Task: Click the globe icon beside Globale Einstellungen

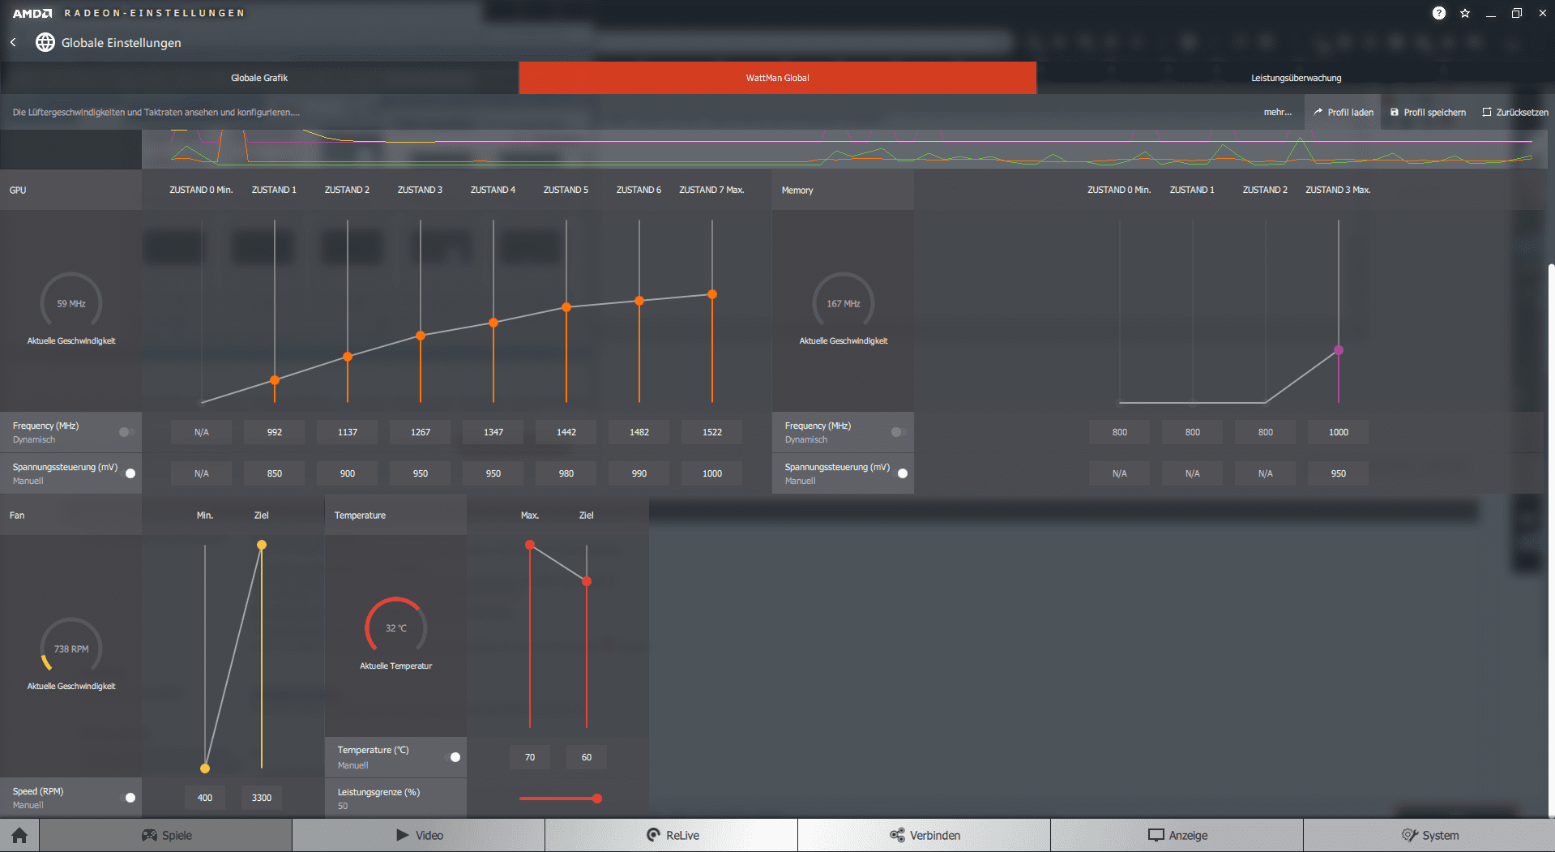Action: point(45,42)
